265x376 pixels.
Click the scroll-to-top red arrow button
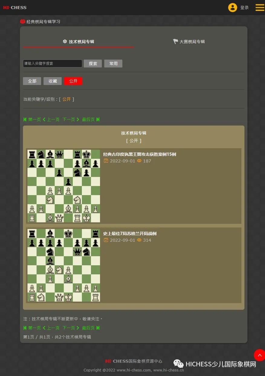(259, 355)
